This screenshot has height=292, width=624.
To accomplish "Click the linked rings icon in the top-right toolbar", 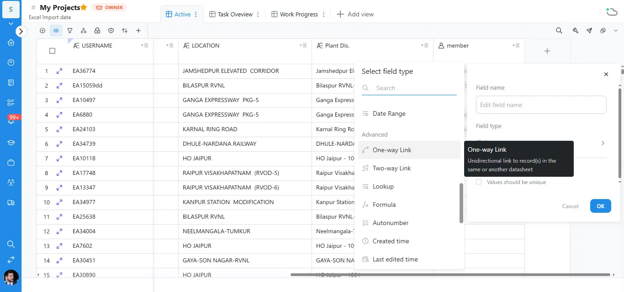I will click(x=603, y=31).
